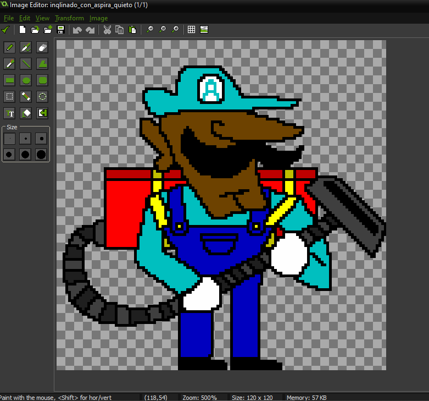Choose the largest brush size dot
Screen dimensions: 429x401
pos(41,155)
